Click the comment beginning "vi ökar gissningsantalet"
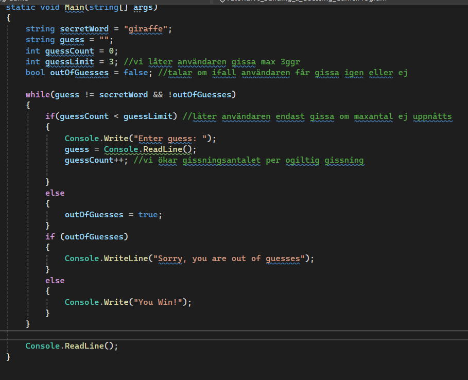 [x=248, y=160]
